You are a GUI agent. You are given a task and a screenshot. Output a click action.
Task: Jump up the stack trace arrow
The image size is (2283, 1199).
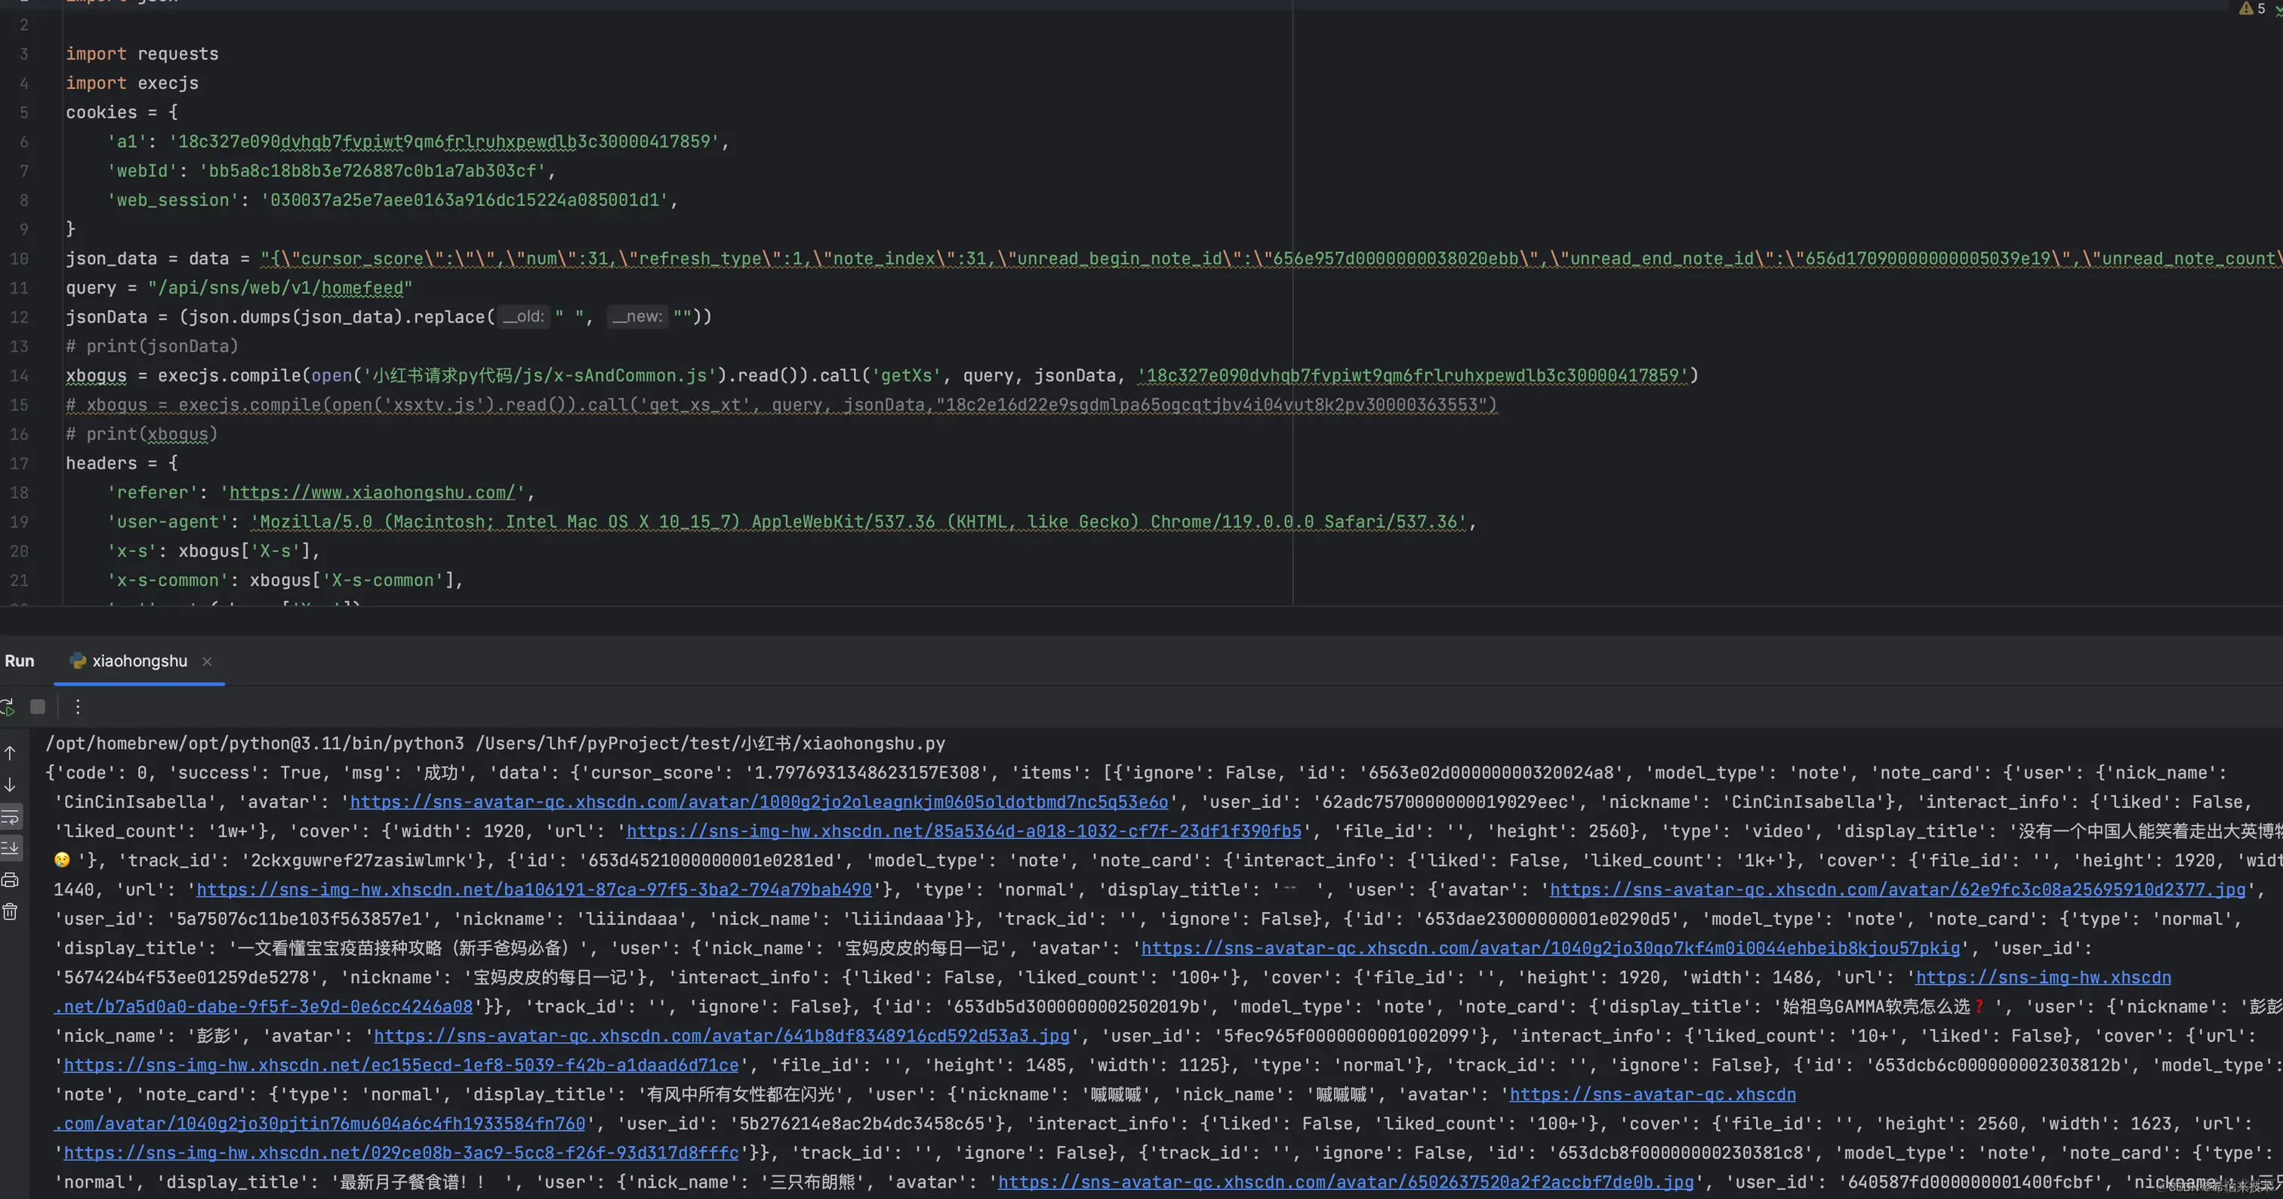point(10,754)
